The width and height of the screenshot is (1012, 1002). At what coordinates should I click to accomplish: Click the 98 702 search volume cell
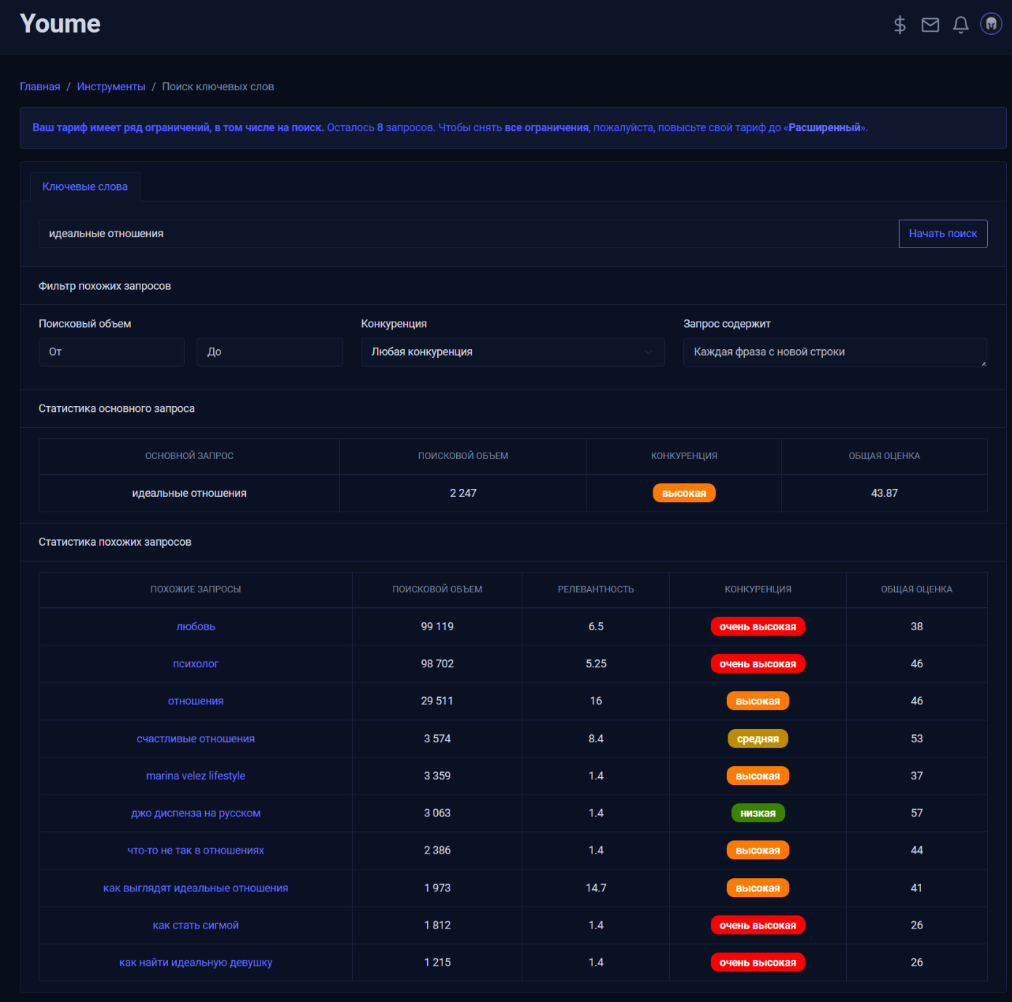[x=437, y=664]
